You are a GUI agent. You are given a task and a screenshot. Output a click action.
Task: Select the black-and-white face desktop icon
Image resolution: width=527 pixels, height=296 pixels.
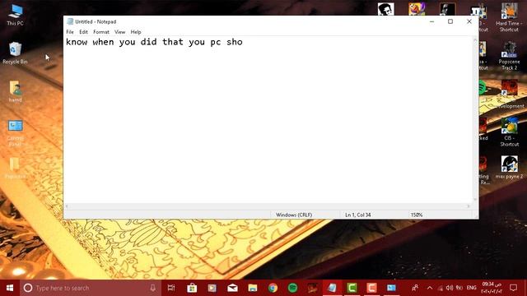coord(385,9)
